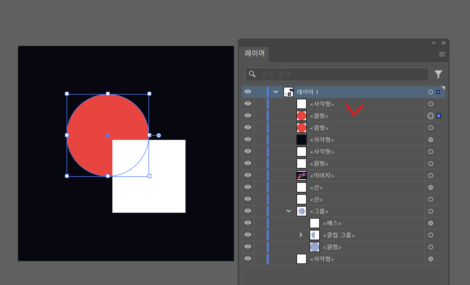Click the target circle on <그룹> row
The image size is (470, 285).
pyautogui.click(x=431, y=211)
